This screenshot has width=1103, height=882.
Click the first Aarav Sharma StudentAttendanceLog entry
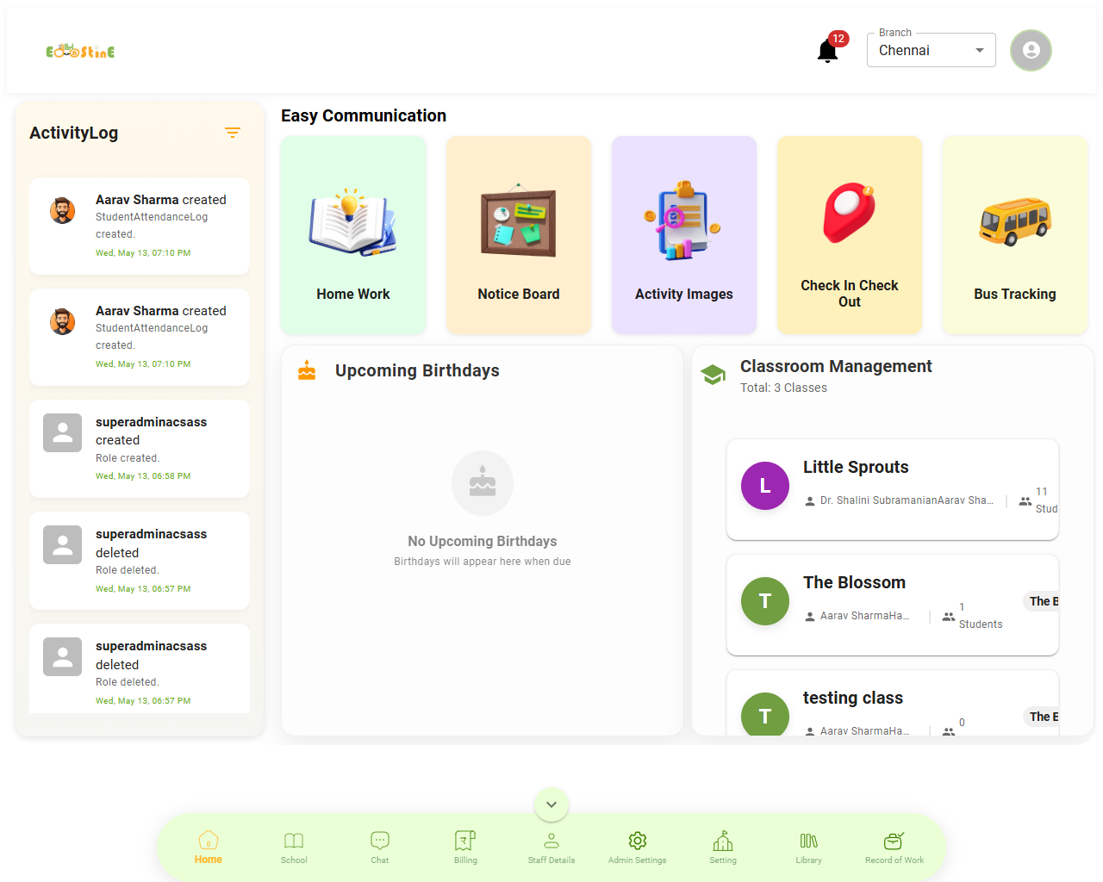(x=140, y=226)
